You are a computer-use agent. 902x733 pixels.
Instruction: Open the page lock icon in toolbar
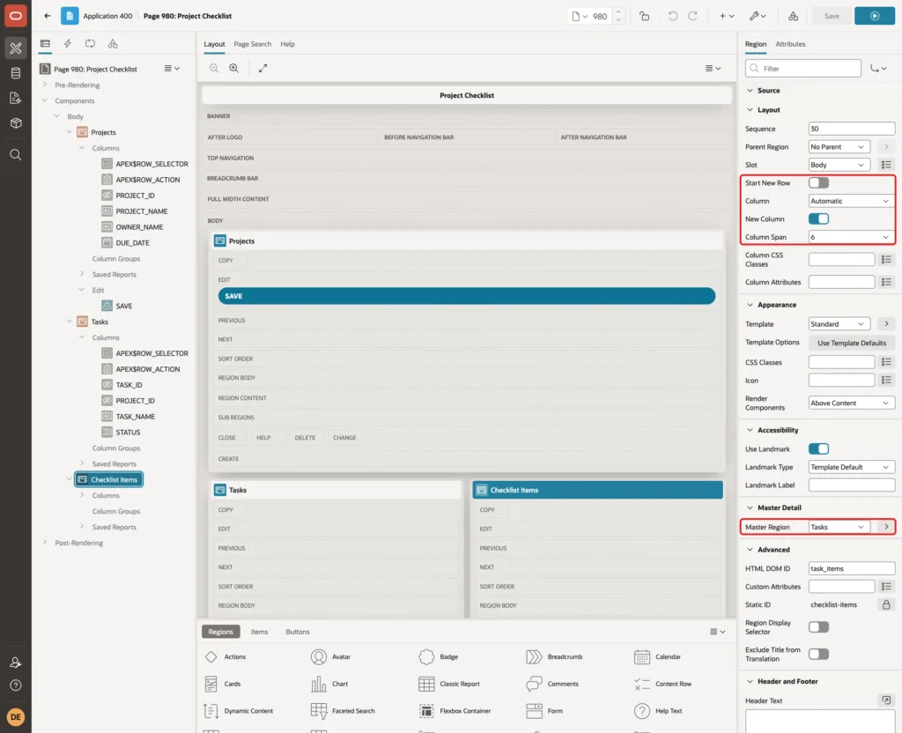point(644,16)
